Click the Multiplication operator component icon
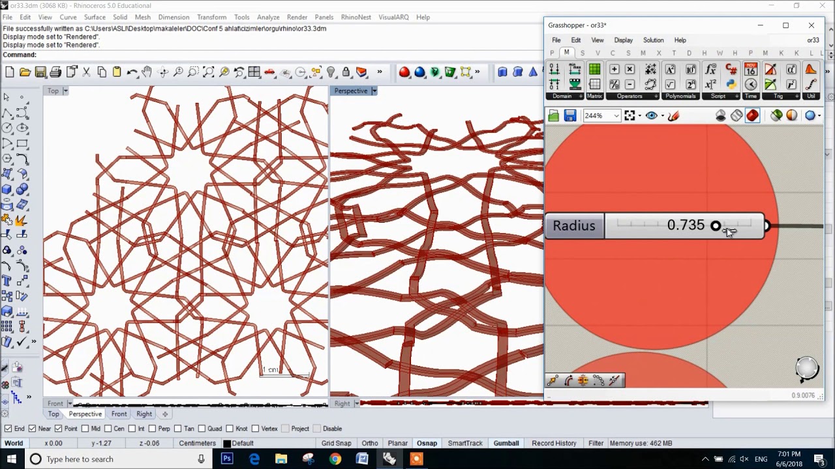Viewport: 835px width, 469px height. (630, 69)
